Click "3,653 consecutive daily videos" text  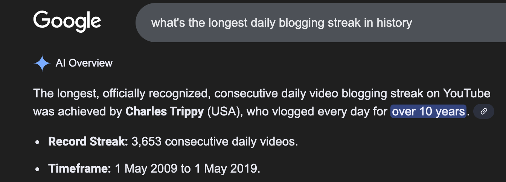click(213, 142)
